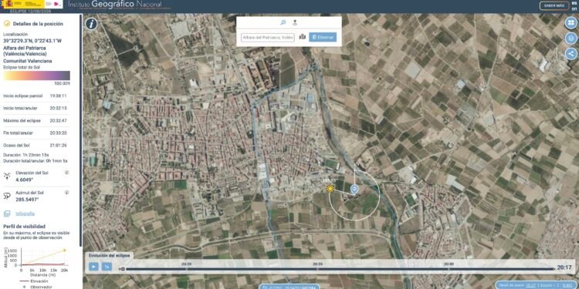
Task: Open the base map grid selector
Action: click(x=571, y=23)
